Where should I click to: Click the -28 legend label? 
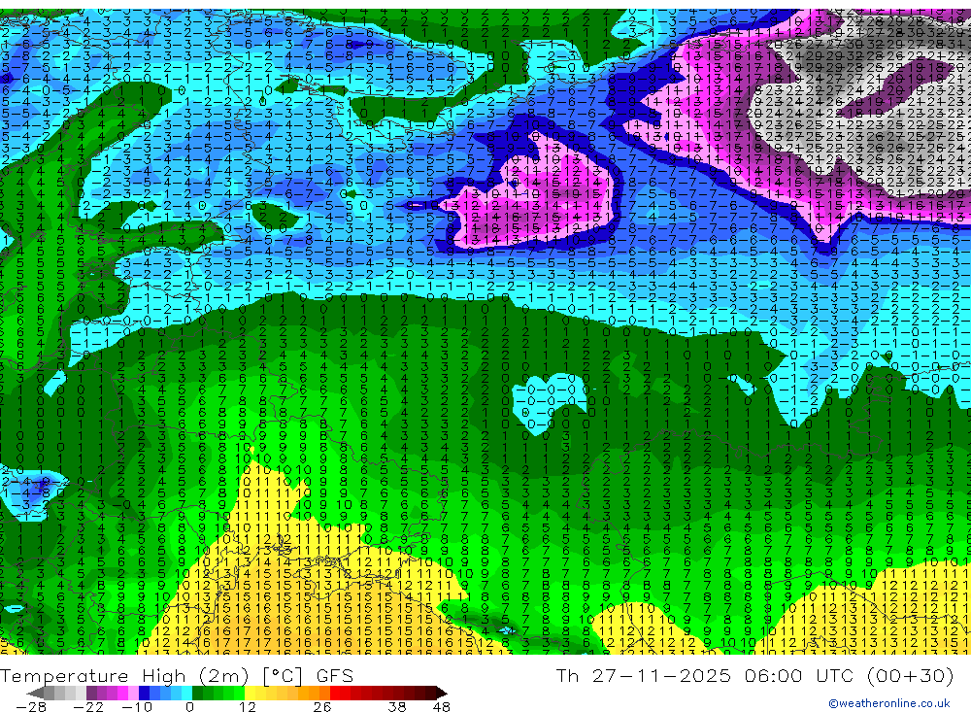31,707
